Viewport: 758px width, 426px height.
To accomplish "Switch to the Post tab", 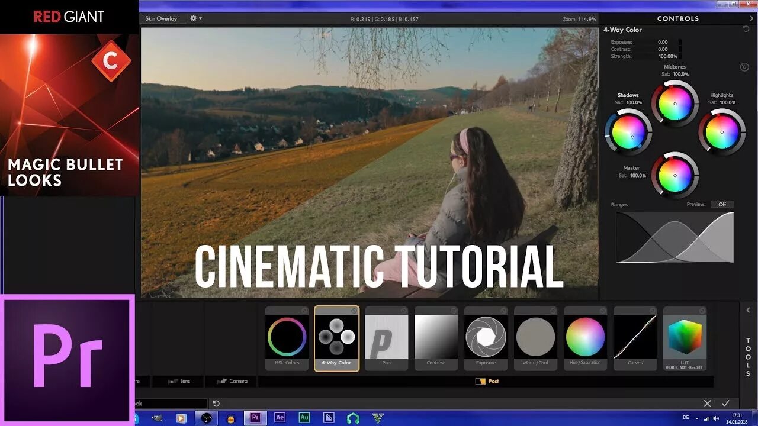I will [488, 382].
